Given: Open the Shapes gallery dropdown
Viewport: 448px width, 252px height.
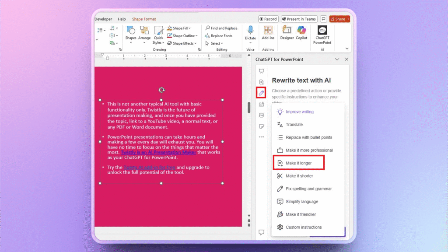Looking at the screenshot, I should pyautogui.click(x=130, y=34).
